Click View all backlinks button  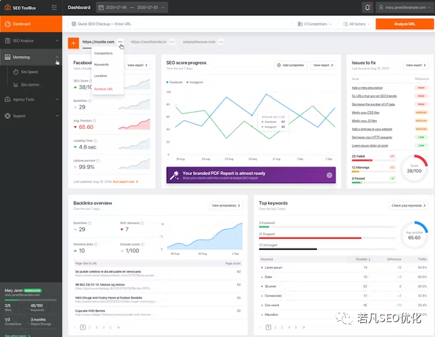(226, 205)
